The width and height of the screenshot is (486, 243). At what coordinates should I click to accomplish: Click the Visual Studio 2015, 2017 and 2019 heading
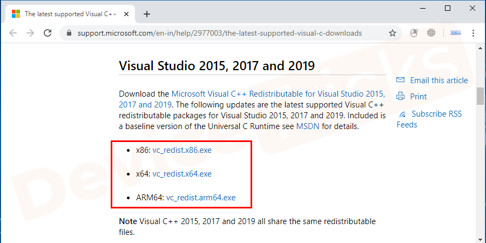[x=217, y=66]
